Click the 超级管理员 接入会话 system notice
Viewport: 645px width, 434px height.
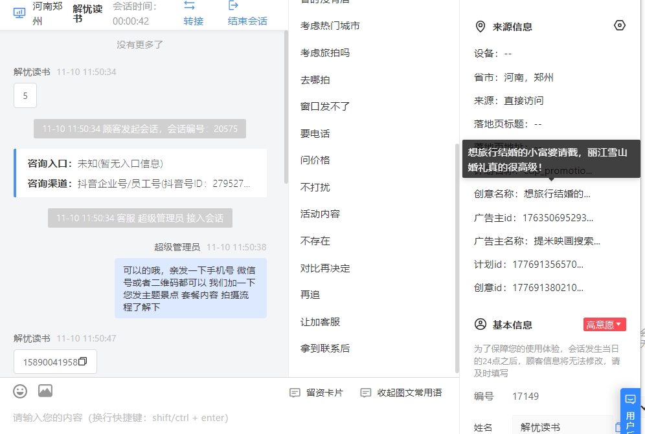tap(140, 218)
